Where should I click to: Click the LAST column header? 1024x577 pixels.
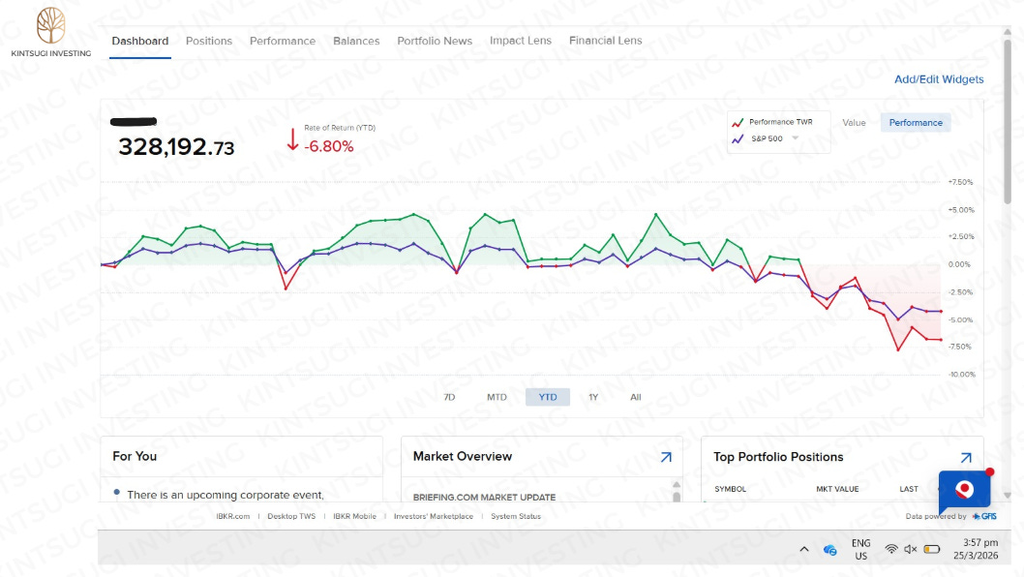(x=909, y=489)
